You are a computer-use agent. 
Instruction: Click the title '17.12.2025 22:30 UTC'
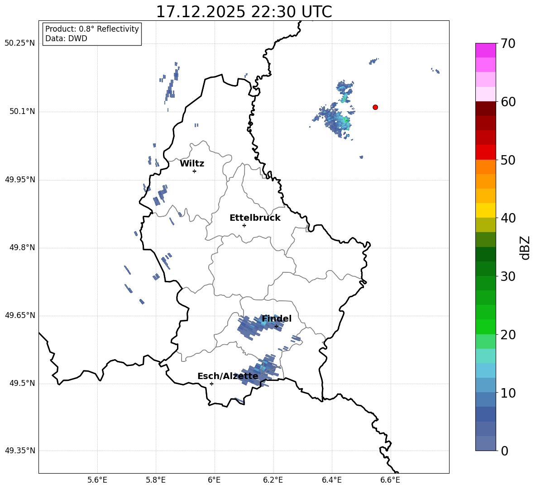point(244,12)
